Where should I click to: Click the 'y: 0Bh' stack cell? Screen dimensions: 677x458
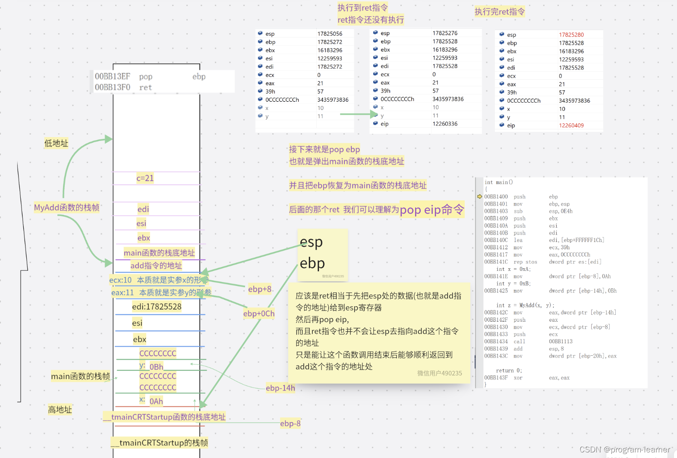point(151,366)
